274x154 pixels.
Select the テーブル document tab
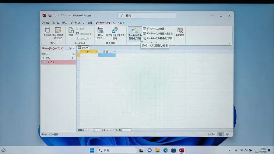click(x=83, y=47)
